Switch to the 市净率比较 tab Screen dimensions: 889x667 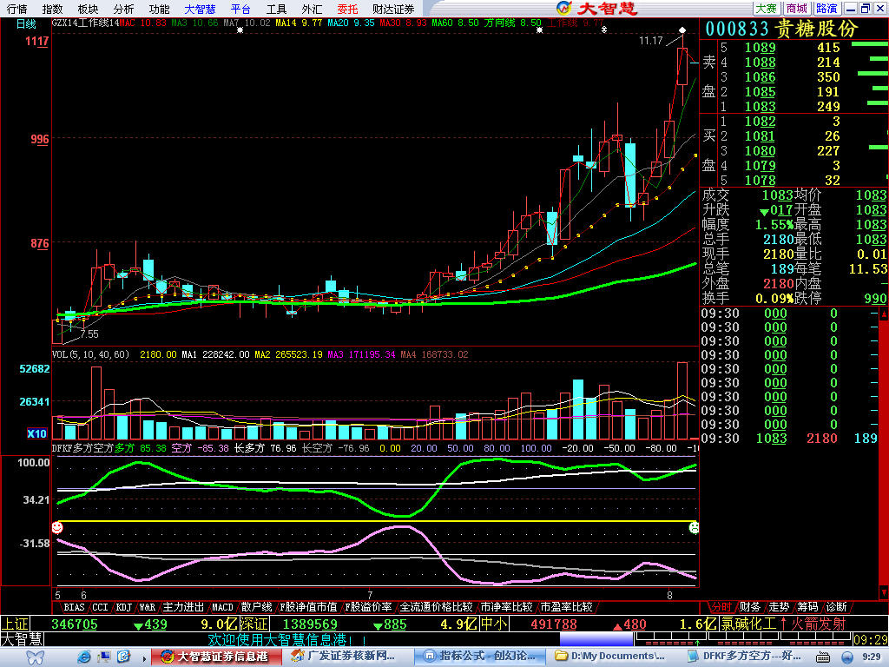[506, 607]
